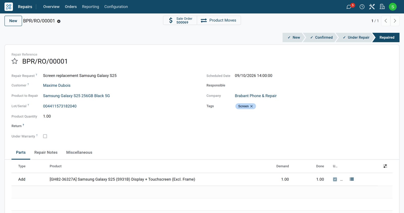Open company Brabant Phone & Repair
Screen dimensions: 404x213
[x=256, y=96]
